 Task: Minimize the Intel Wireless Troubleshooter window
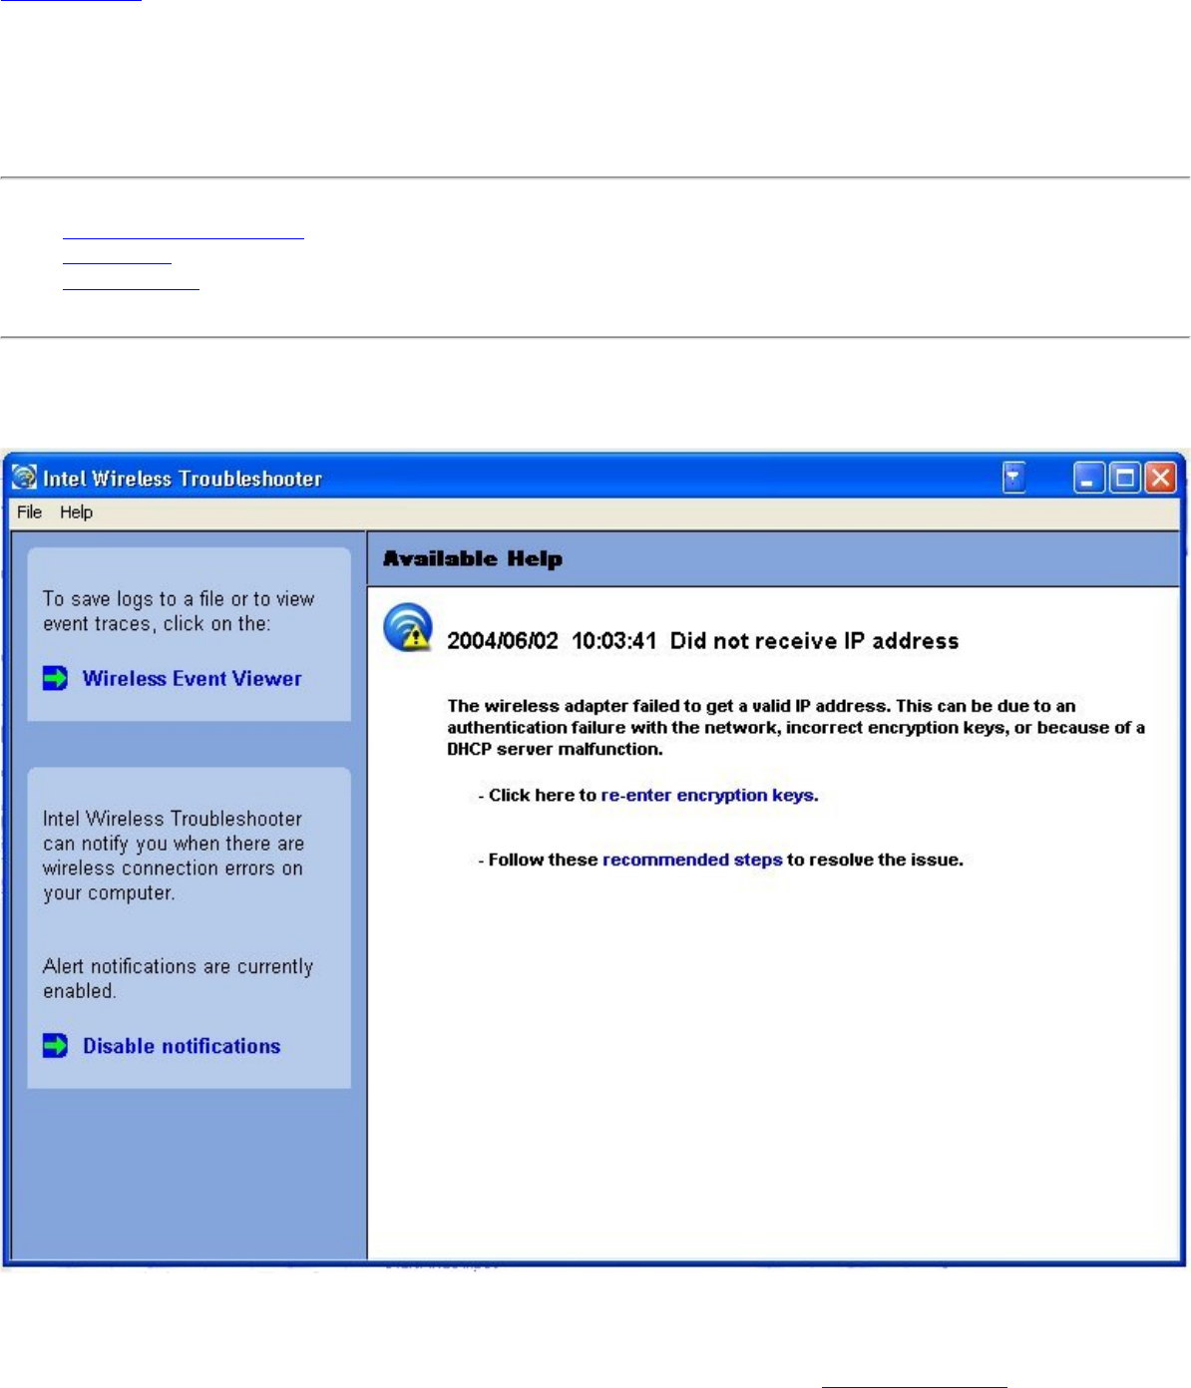click(1089, 479)
